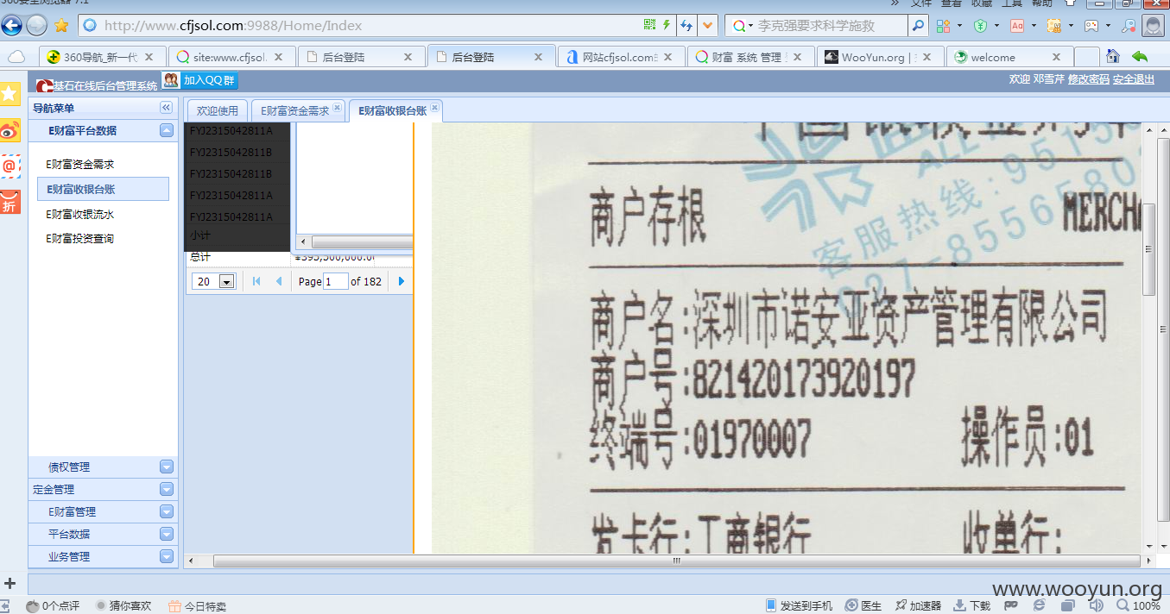Viewport: 1170px width, 614px height.
Task: Click the browser search input box
Action: [x=832, y=26]
